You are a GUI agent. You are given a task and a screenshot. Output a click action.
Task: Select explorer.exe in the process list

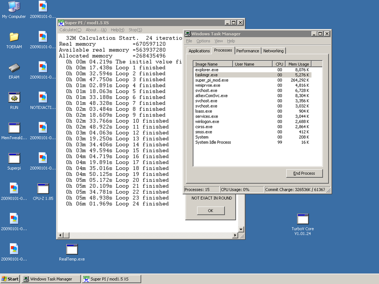point(253,70)
